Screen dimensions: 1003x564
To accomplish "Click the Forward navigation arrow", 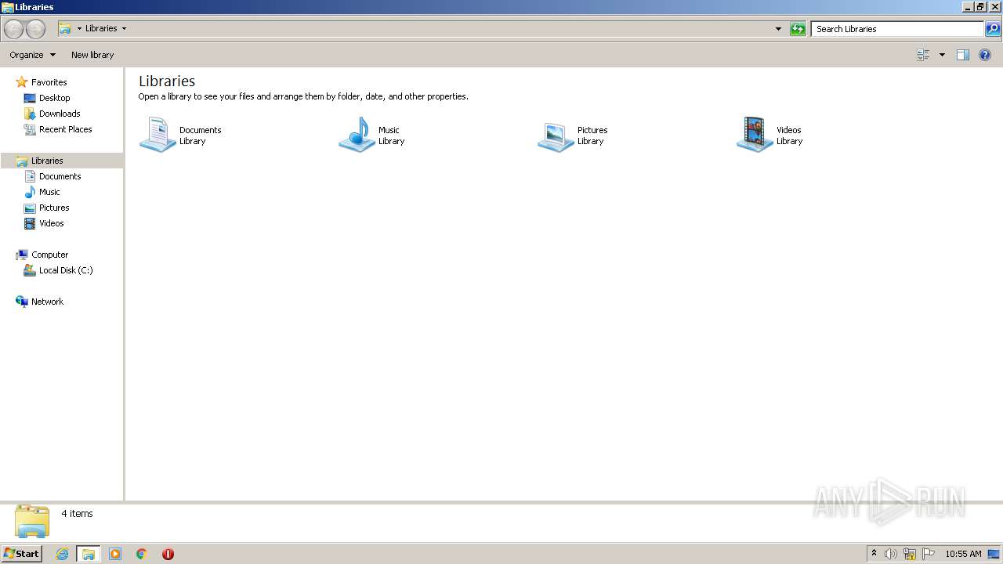I will point(35,29).
